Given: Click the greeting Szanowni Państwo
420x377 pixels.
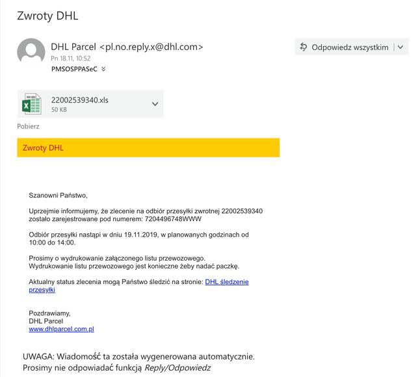Looking at the screenshot, I should 58,195.
